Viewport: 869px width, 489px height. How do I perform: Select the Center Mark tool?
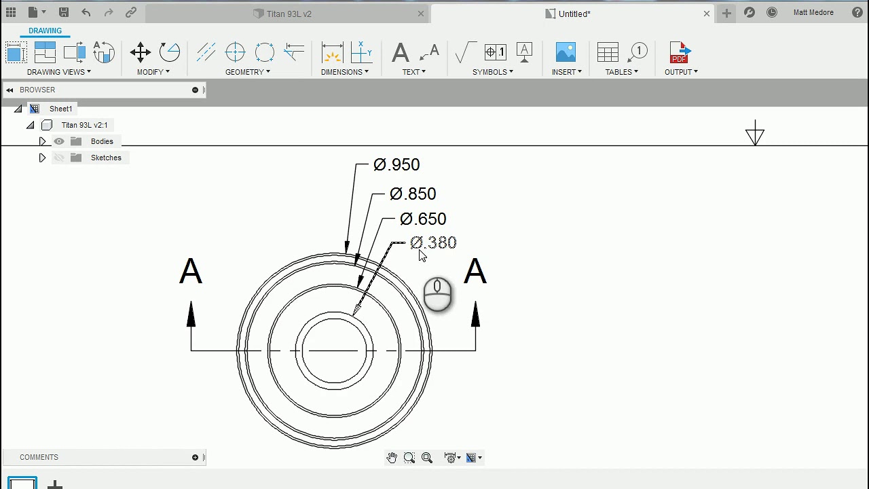pos(235,52)
